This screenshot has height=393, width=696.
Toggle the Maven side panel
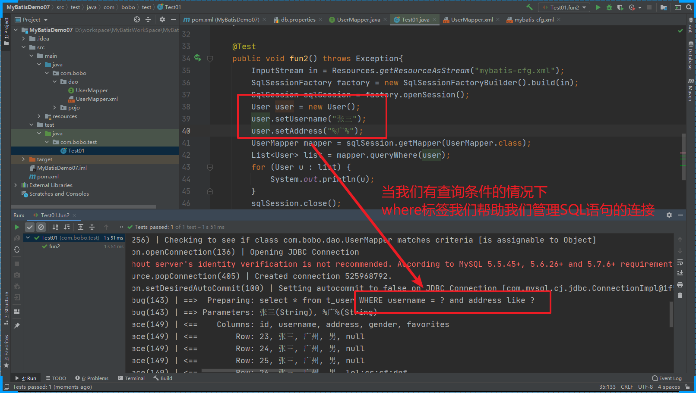pyautogui.click(x=690, y=90)
